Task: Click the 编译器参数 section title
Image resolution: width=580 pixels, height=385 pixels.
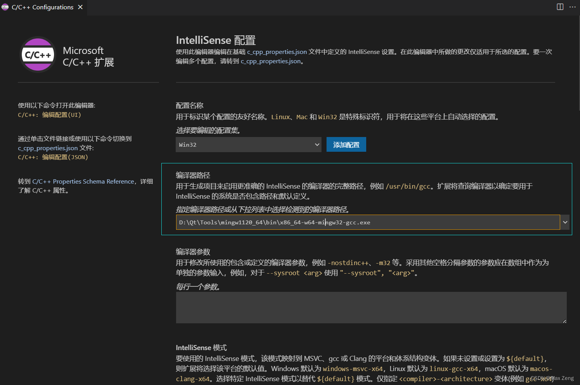Action: (x=193, y=252)
